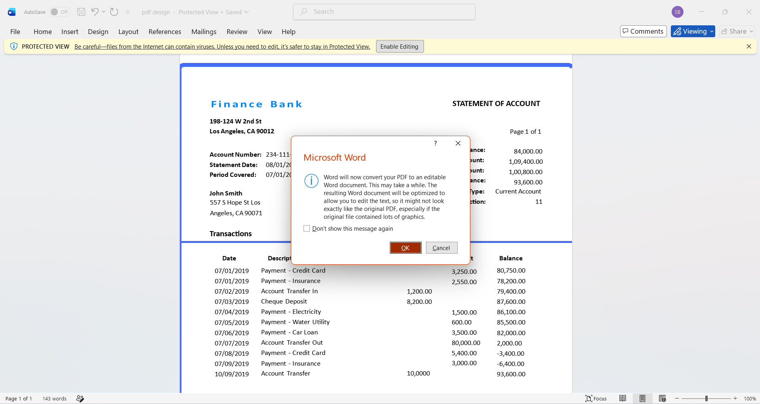Click the Protected View shield icon

[14, 46]
